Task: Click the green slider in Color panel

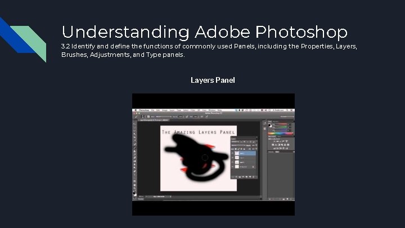Action: coord(281,127)
